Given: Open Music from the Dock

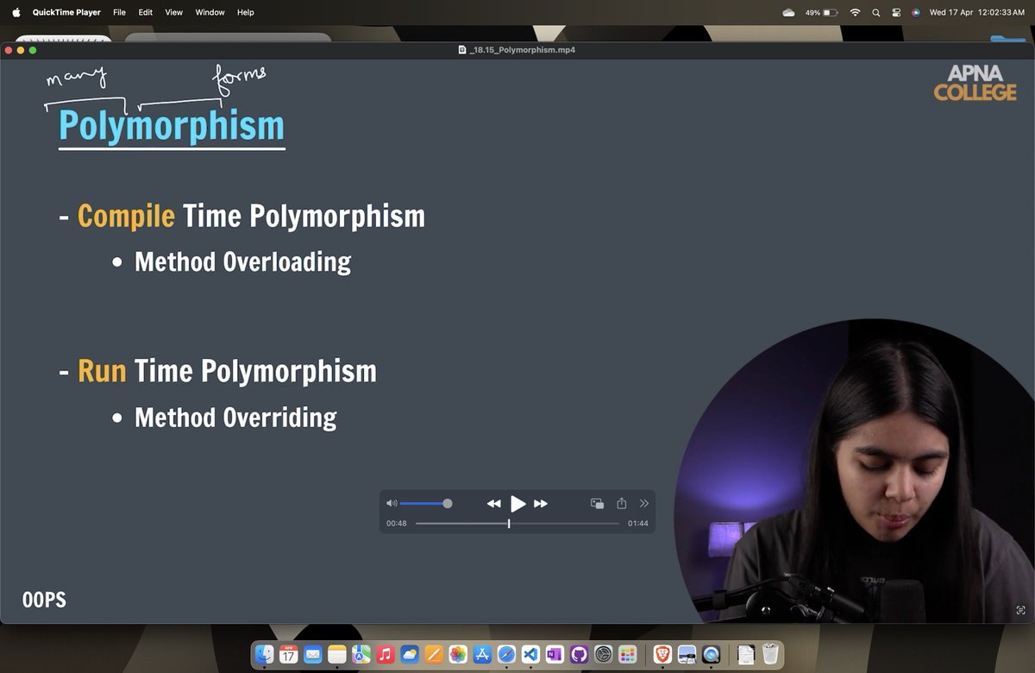Looking at the screenshot, I should [386, 654].
